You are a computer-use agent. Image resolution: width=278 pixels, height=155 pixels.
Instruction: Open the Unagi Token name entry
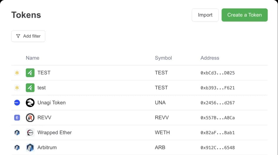tap(51, 103)
